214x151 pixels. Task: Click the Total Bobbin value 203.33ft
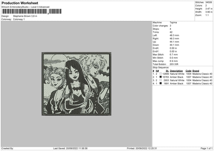coord(174,64)
